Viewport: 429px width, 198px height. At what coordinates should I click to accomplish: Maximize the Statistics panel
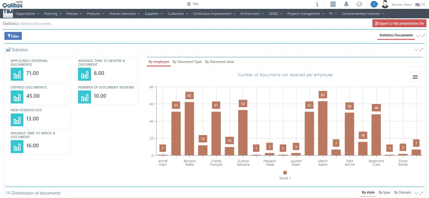tap(421, 50)
